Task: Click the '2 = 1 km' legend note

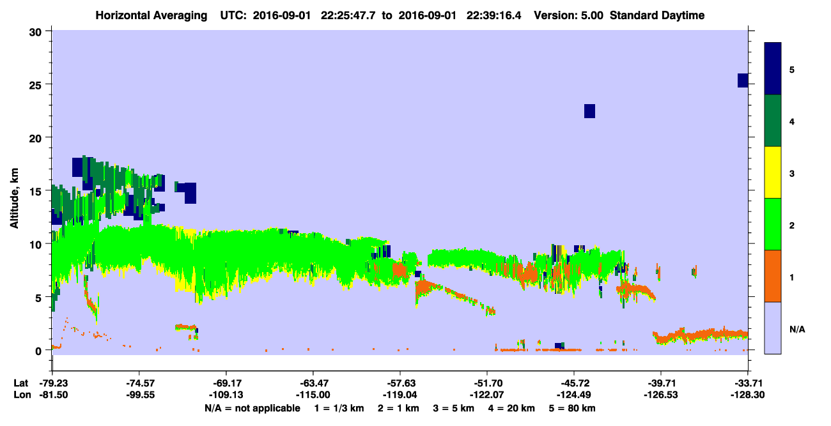Action: pos(400,408)
